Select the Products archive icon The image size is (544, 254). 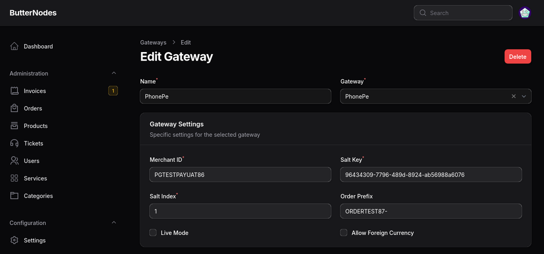point(14,126)
